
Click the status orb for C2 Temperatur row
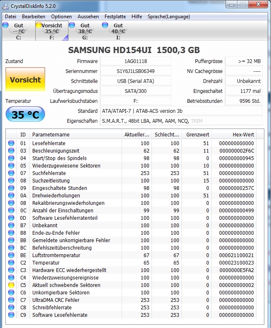11,262
